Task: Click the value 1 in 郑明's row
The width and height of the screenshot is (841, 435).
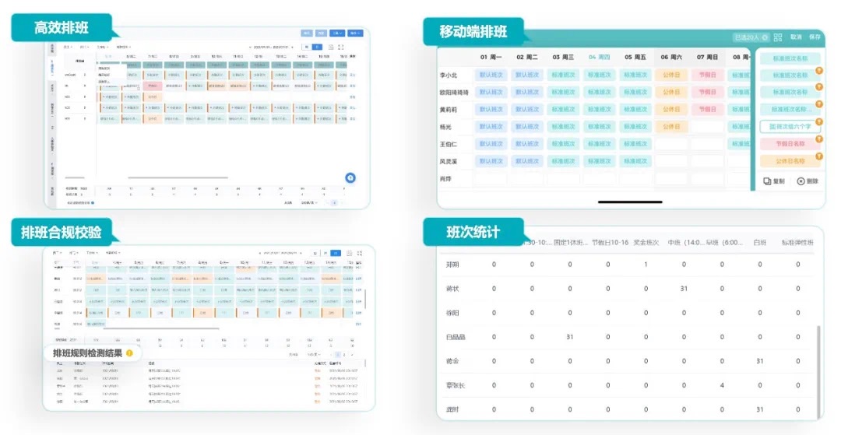Action: tap(646, 264)
